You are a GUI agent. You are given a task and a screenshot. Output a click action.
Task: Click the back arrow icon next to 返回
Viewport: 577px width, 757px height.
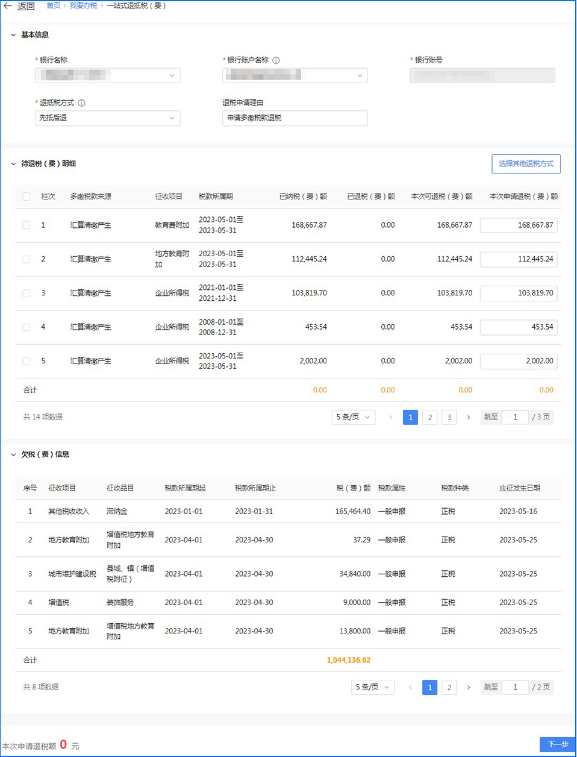point(8,6)
